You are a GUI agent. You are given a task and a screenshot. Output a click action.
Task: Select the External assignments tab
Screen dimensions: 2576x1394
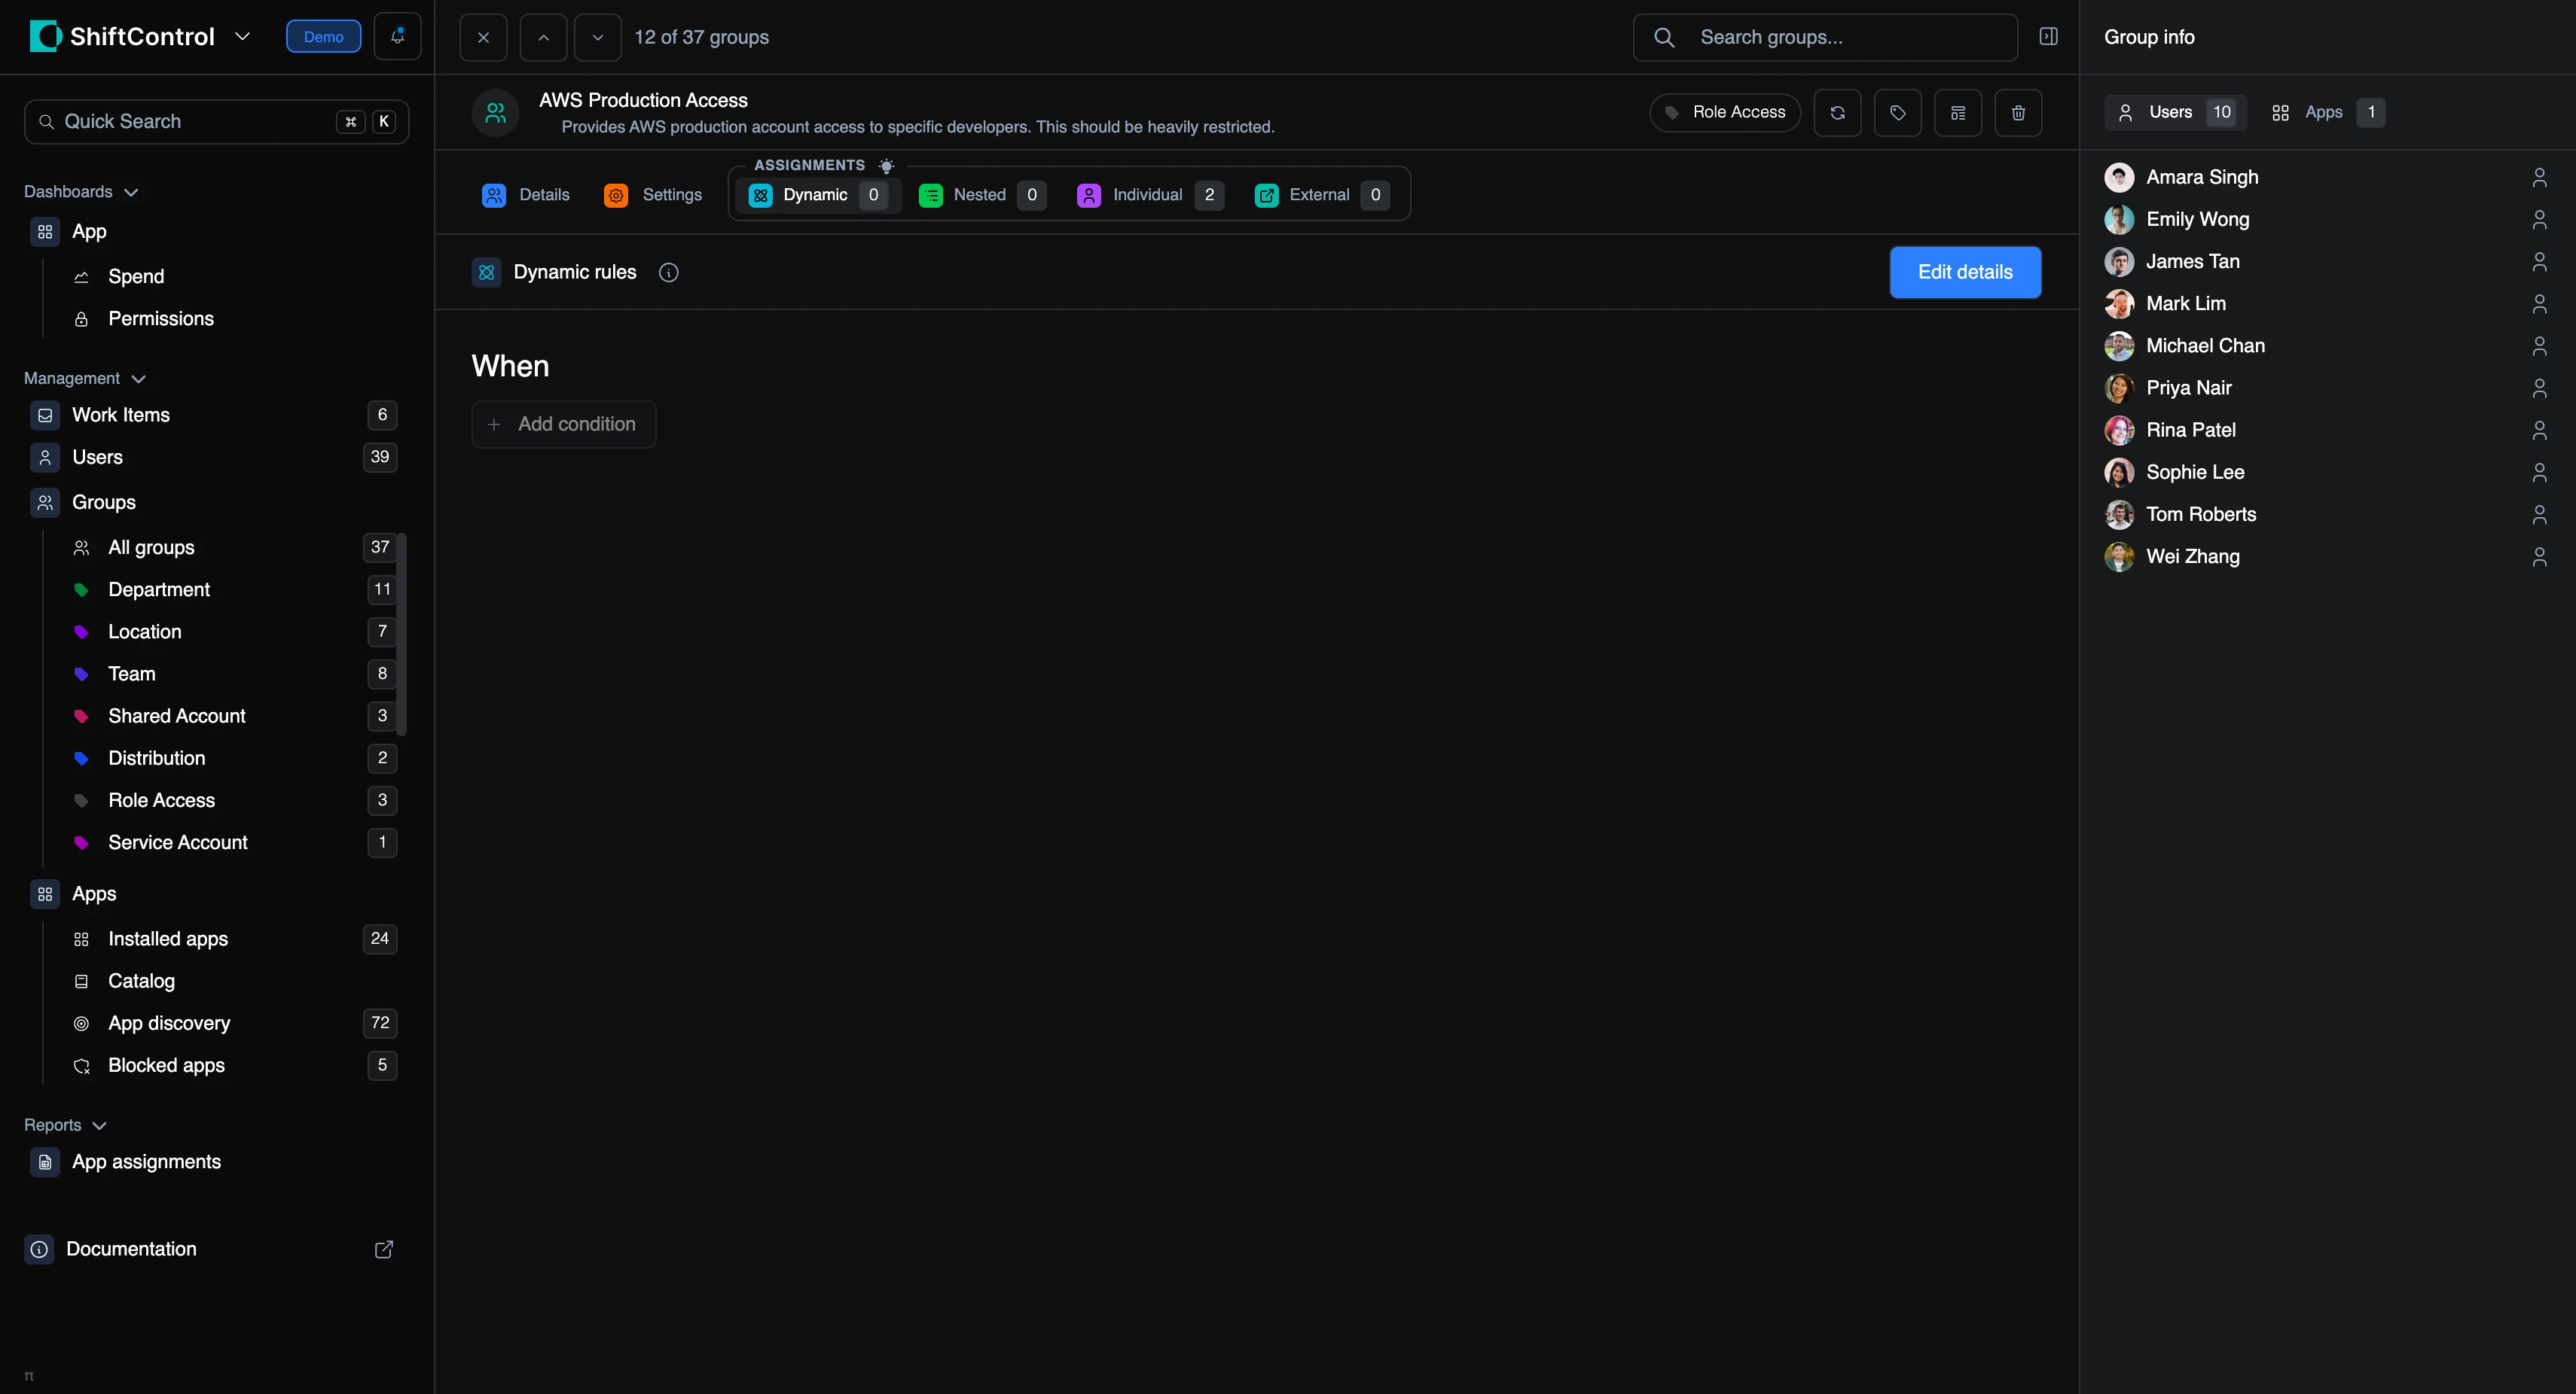point(1322,195)
